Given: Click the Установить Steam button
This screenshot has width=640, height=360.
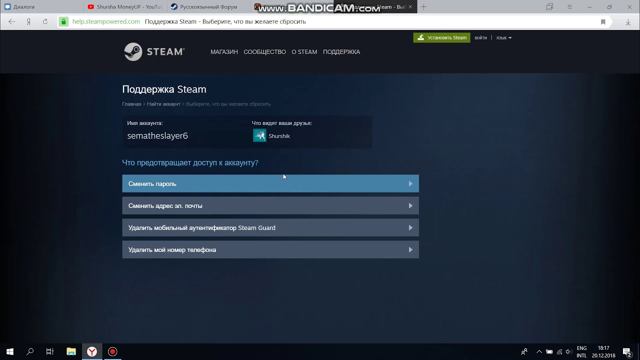Looking at the screenshot, I should coord(441,37).
